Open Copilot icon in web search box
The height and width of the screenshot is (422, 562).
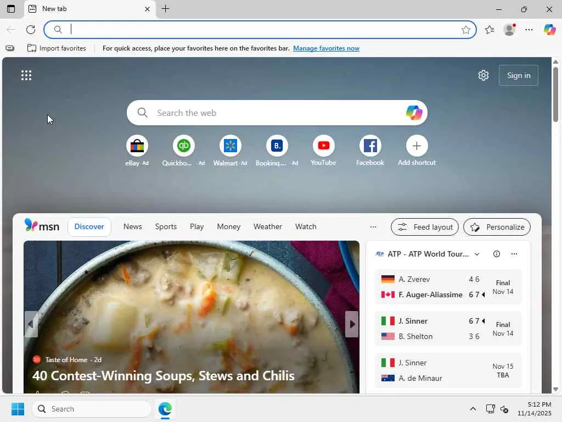(x=414, y=113)
